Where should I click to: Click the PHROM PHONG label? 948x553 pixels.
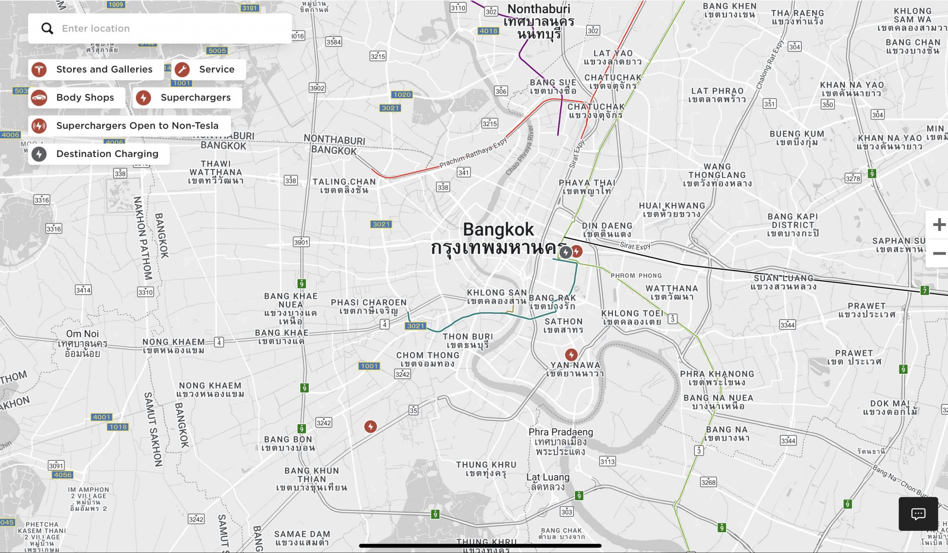[x=636, y=276]
